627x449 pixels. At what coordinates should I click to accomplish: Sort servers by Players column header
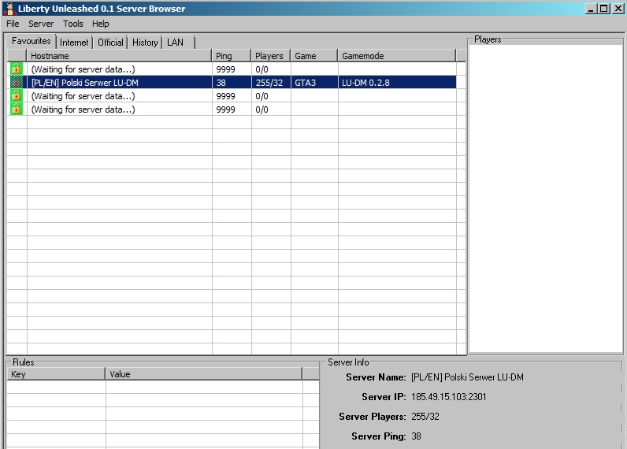click(x=270, y=56)
